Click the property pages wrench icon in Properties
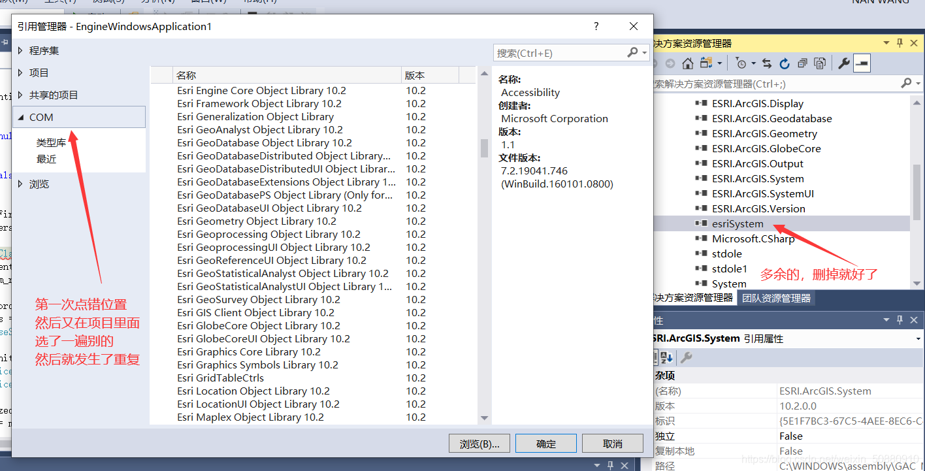This screenshot has width=925, height=471. tap(686, 357)
